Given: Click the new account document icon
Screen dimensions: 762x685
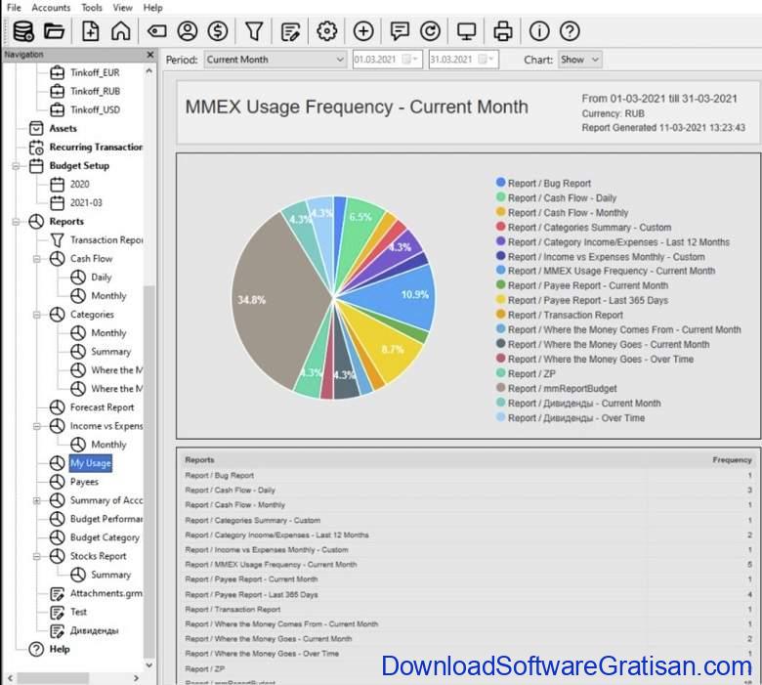Looking at the screenshot, I should [x=91, y=31].
